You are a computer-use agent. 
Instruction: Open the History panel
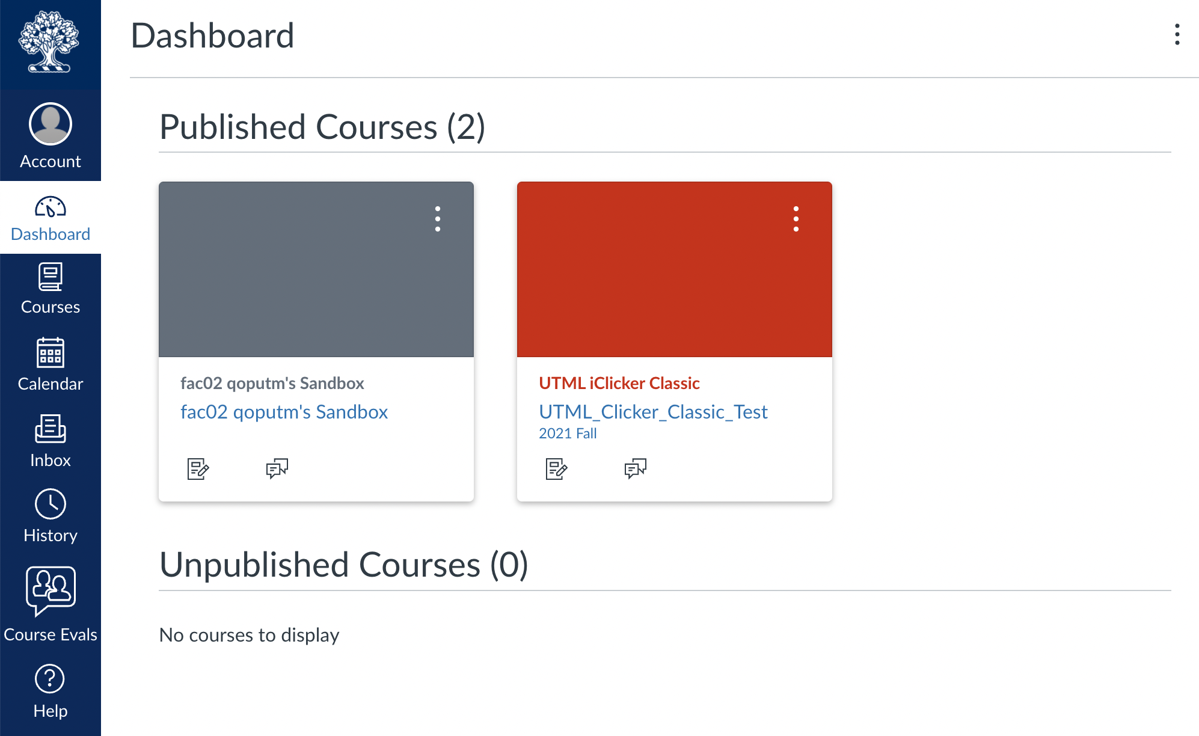tap(51, 517)
